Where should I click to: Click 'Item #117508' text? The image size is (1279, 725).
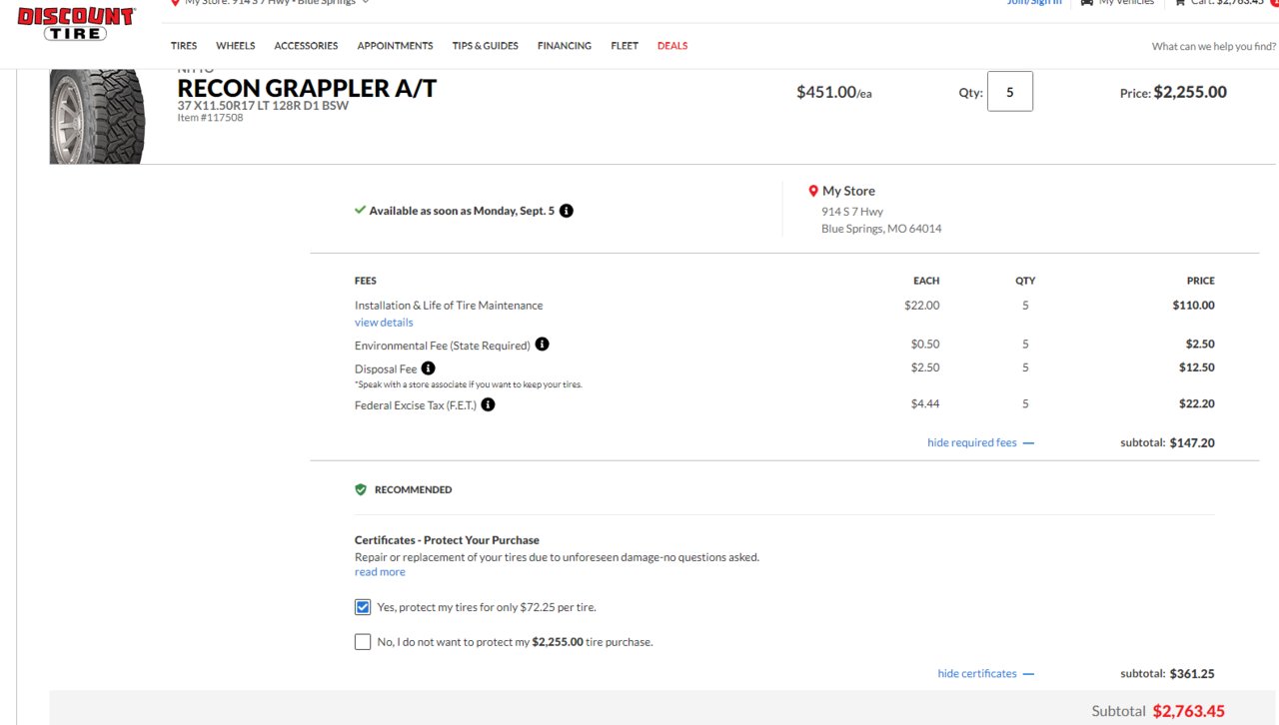coord(210,118)
